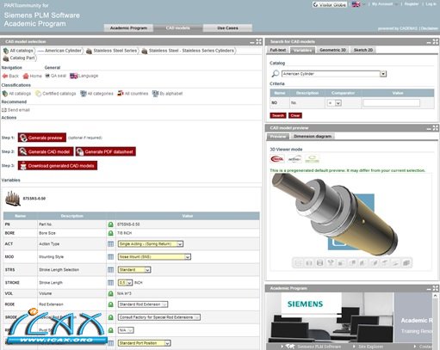The width and height of the screenshot is (440, 350).
Task: Click the Generate preview button
Action: click(x=42, y=138)
